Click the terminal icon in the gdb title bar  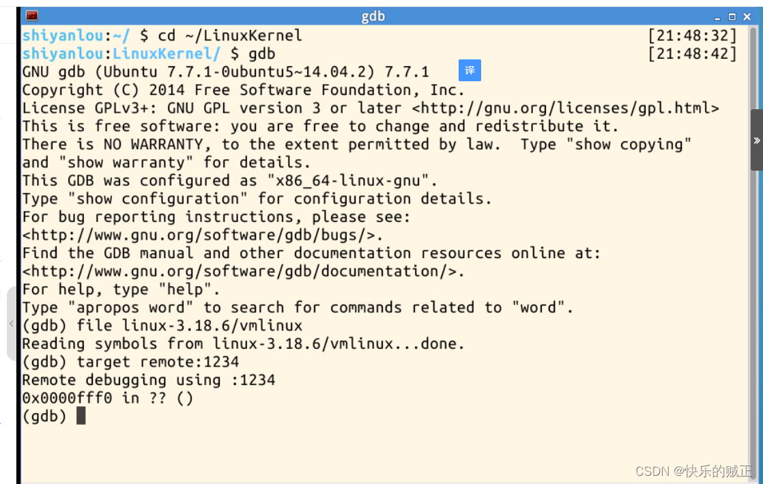click(x=31, y=15)
